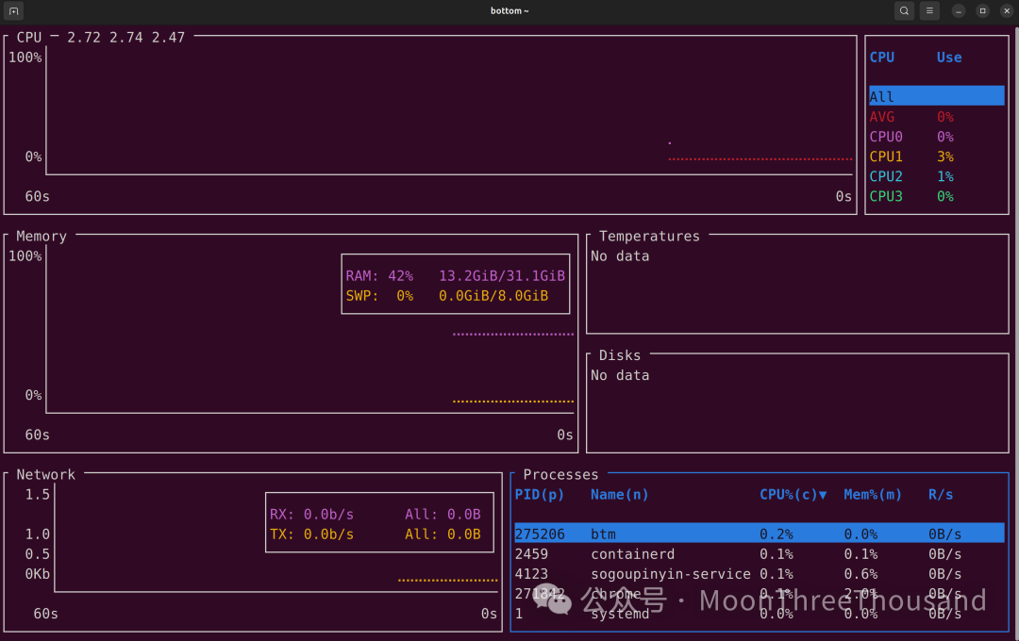Viewport: 1019px width, 641px height.
Task: Focus the Network widget title
Action: point(45,475)
